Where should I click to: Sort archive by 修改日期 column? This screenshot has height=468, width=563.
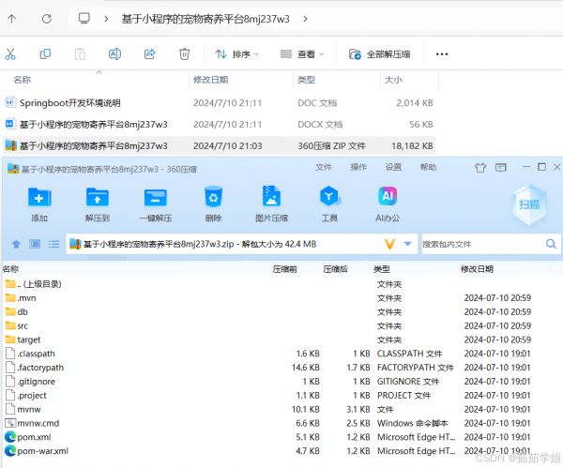(478, 269)
